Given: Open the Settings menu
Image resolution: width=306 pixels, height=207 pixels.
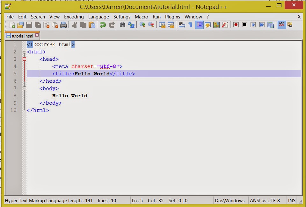Looking at the screenshot, I should coord(122,17).
